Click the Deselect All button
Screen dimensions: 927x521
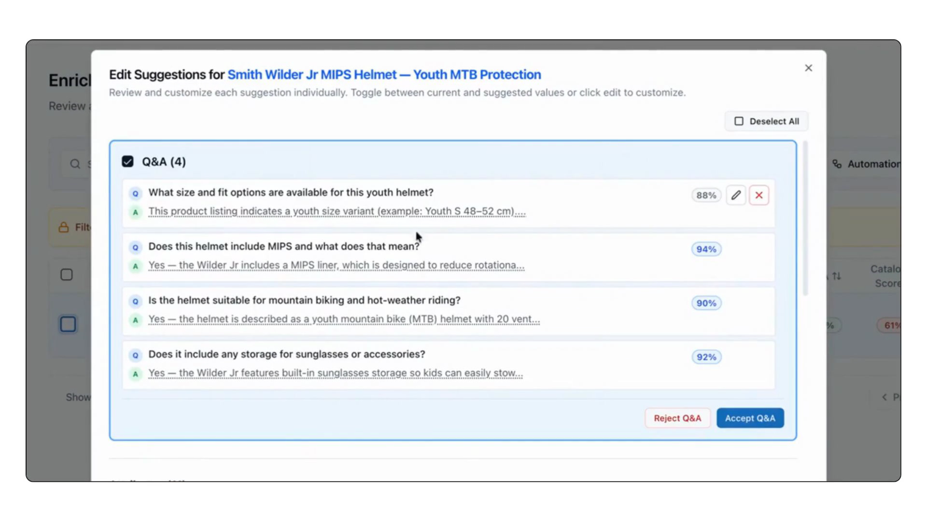tap(766, 121)
